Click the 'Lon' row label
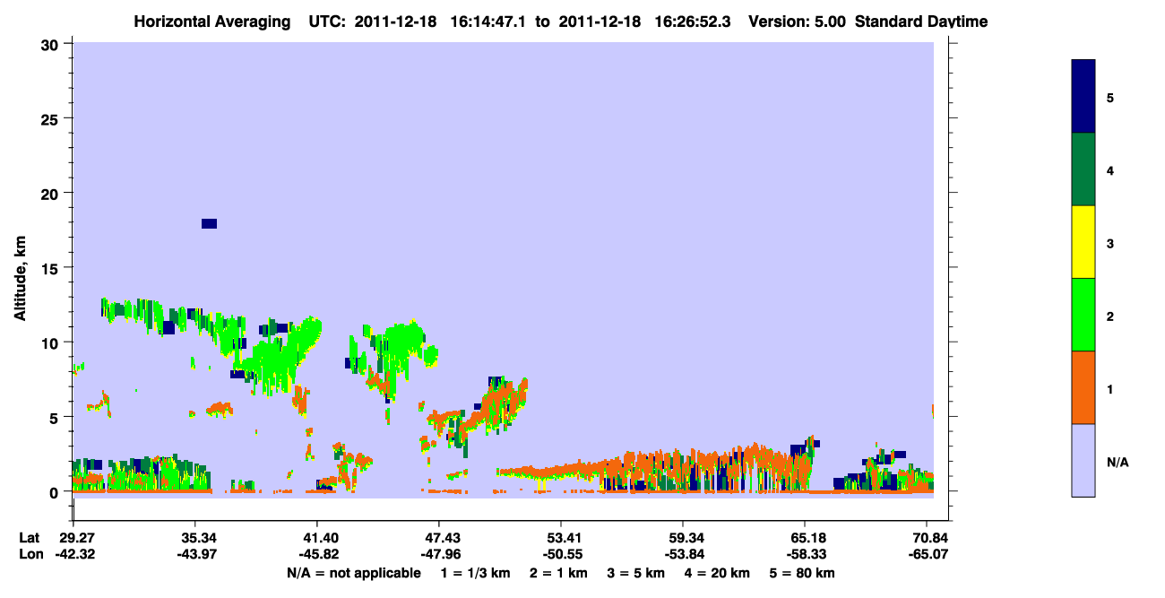 [30, 554]
